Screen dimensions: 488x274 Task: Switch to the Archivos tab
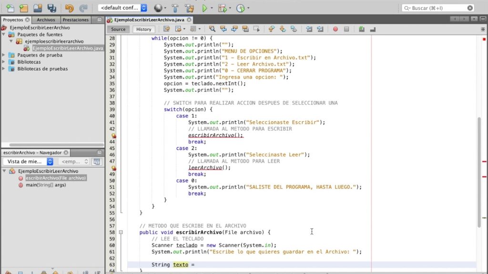(x=46, y=20)
